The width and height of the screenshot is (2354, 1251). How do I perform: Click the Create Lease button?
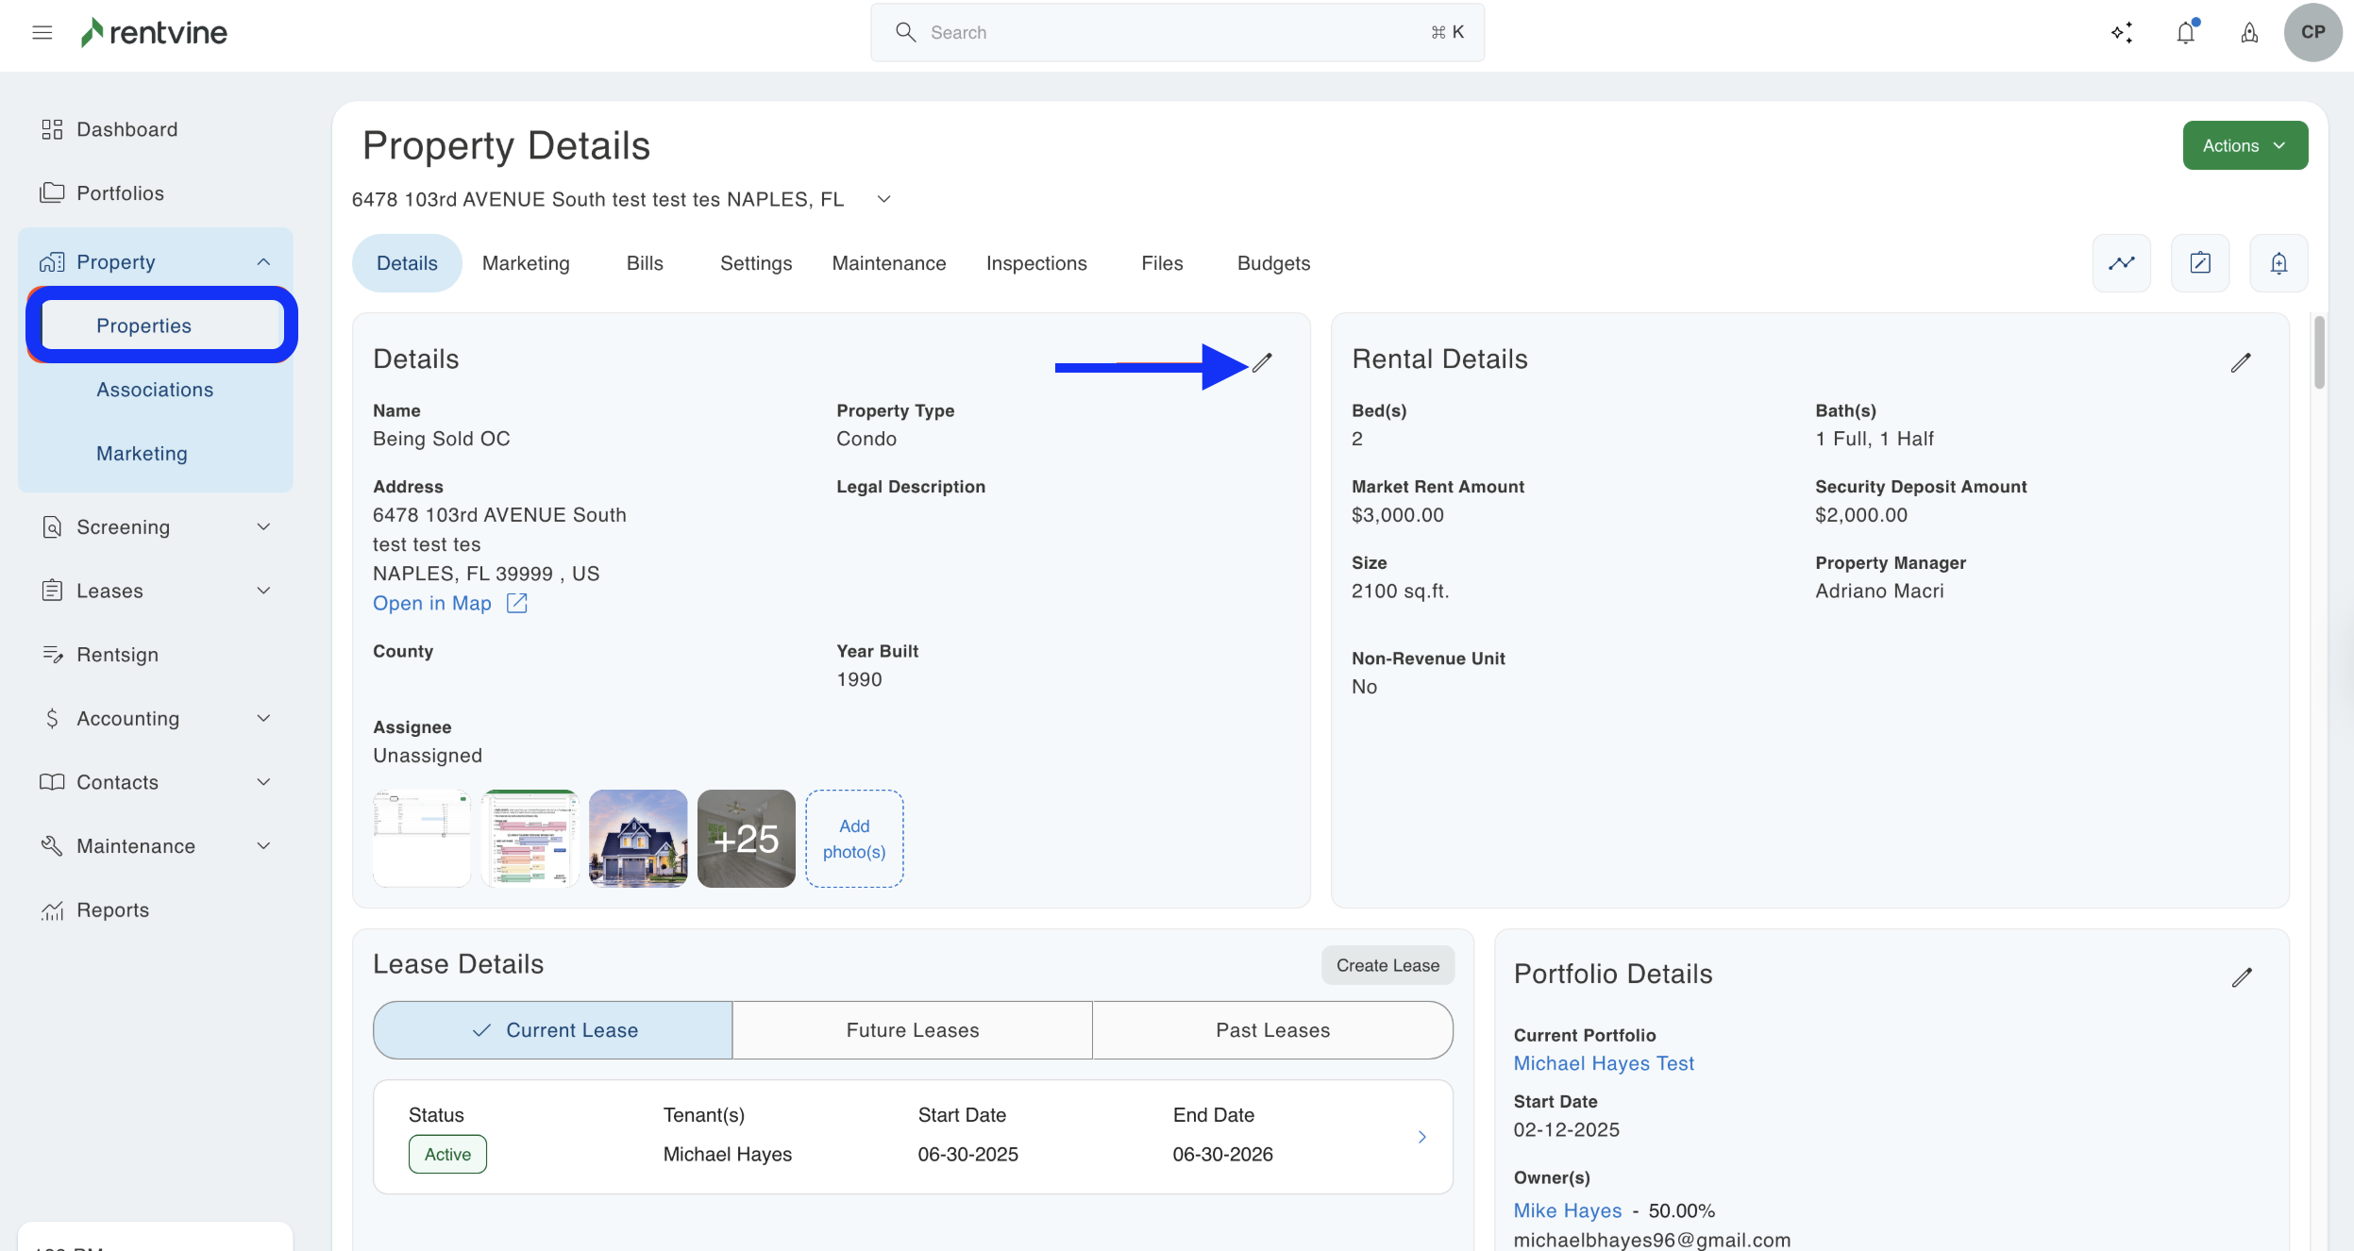pos(1387,965)
